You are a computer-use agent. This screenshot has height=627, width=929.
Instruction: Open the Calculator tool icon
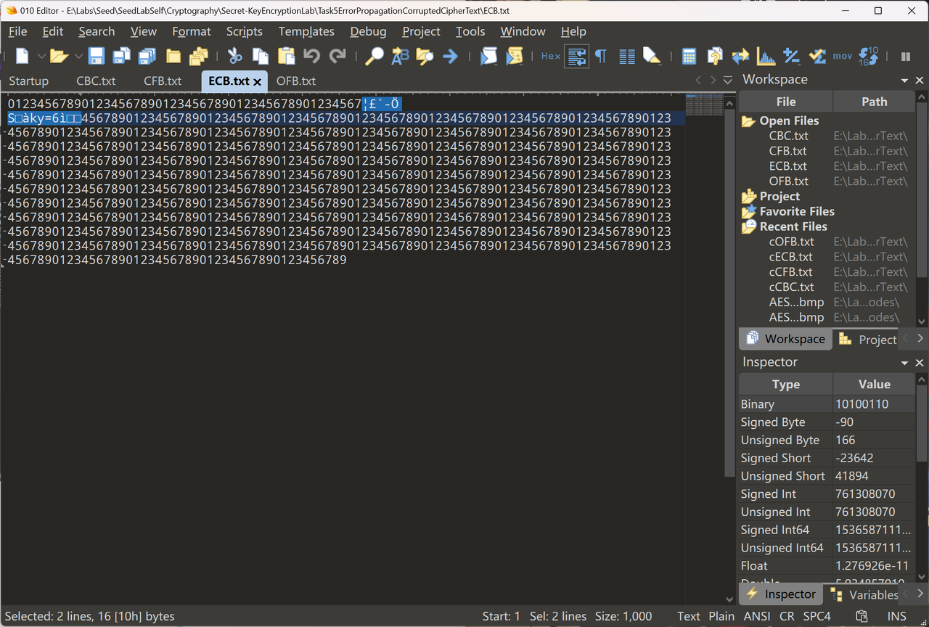pyautogui.click(x=689, y=56)
